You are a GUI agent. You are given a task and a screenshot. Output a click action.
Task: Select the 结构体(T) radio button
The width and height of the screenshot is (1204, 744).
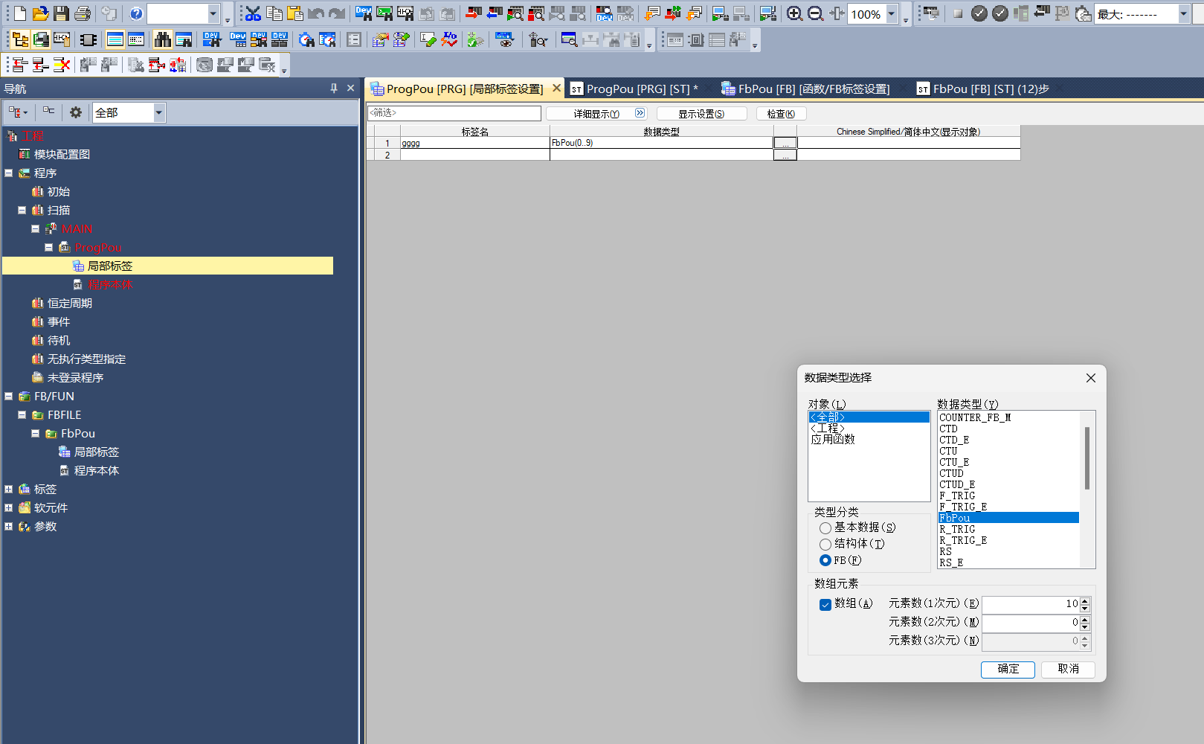point(825,544)
